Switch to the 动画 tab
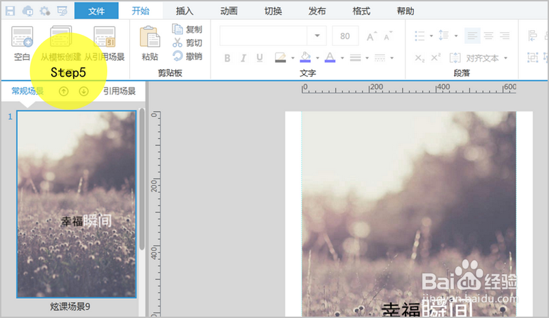The image size is (549, 318). (229, 11)
